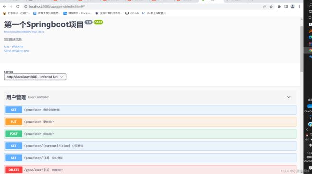Image resolution: width=312 pixels, height=174 pixels.
Task: Click the browser forward arrow
Action: [x=11, y=7]
